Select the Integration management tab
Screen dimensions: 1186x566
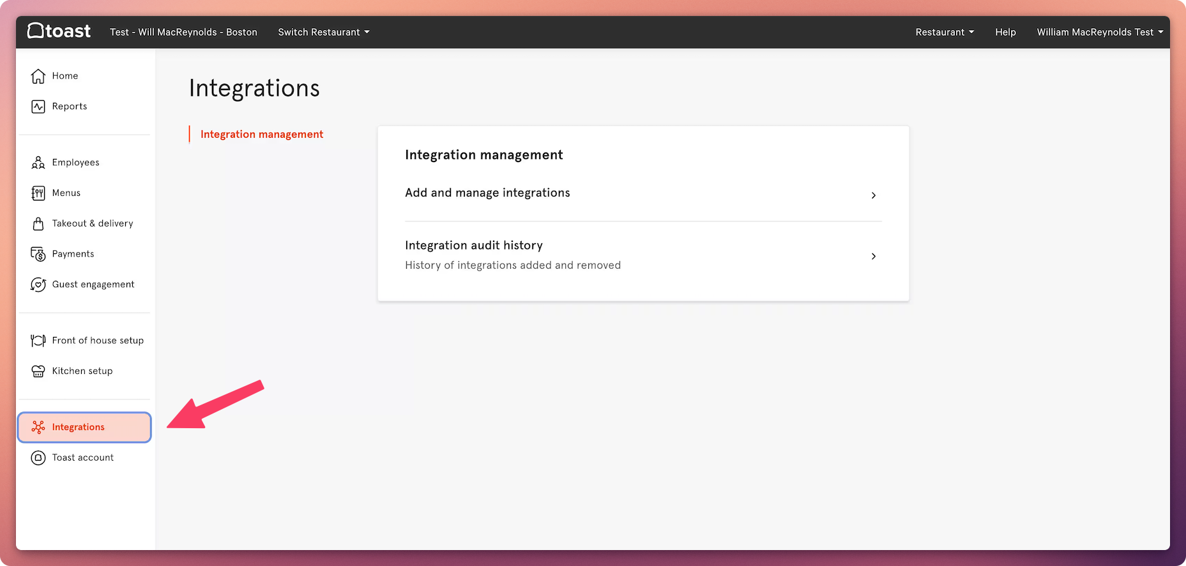click(262, 134)
